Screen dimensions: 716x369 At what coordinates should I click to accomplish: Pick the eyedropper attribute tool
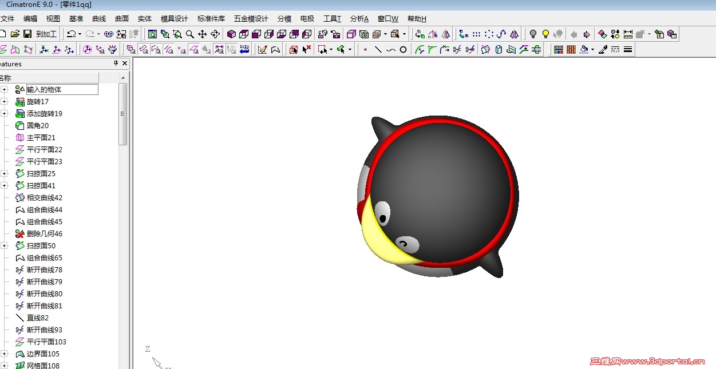click(x=603, y=50)
